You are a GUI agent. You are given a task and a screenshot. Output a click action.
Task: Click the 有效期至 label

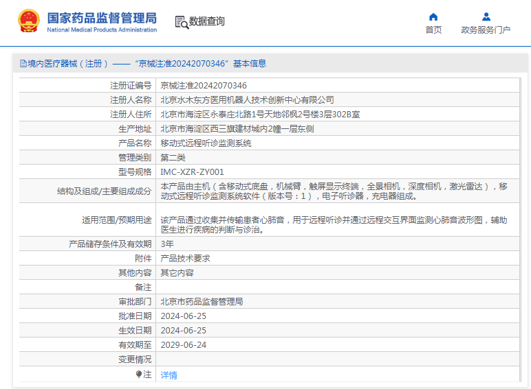tap(135, 345)
